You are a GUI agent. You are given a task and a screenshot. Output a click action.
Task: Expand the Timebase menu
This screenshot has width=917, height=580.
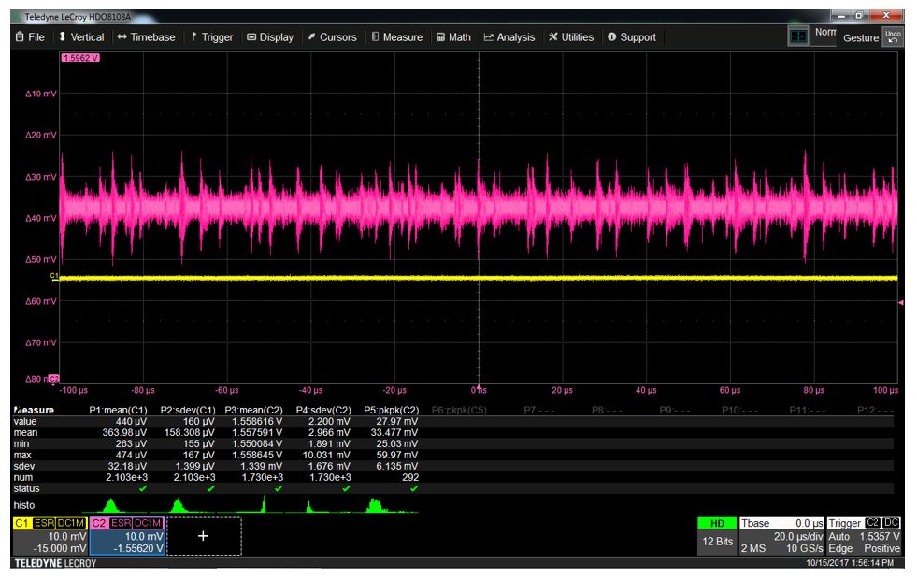coord(146,37)
